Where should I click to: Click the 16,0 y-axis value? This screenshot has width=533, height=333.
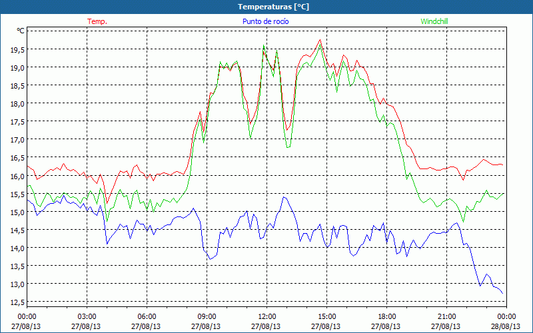[x=17, y=176]
